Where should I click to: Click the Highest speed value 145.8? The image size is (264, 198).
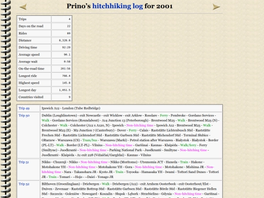[66, 83]
